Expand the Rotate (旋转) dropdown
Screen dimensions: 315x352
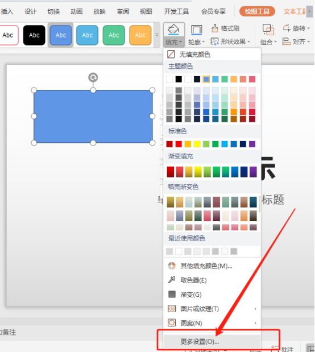[x=296, y=28]
